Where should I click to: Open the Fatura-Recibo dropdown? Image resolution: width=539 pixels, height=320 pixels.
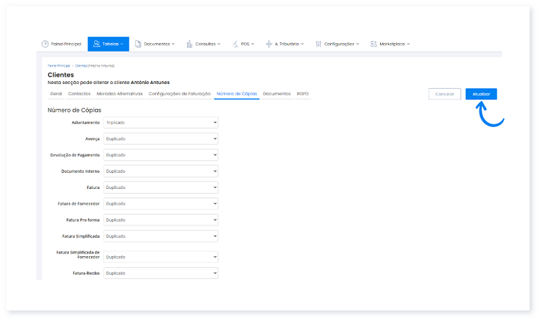[161, 274]
